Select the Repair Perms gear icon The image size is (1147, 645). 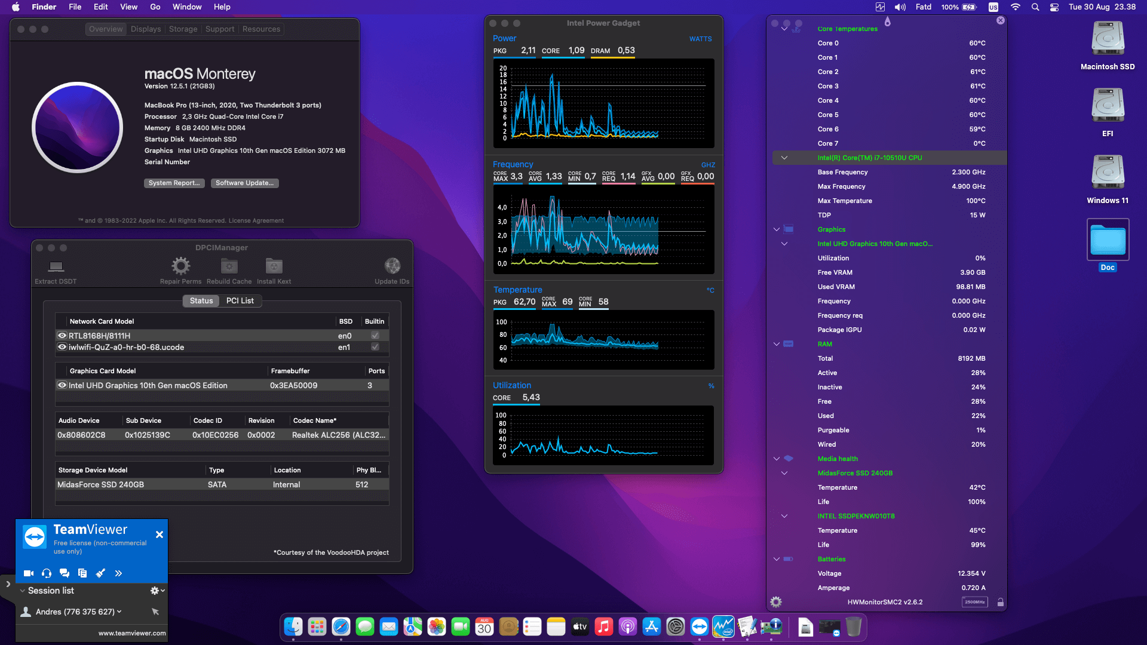180,265
